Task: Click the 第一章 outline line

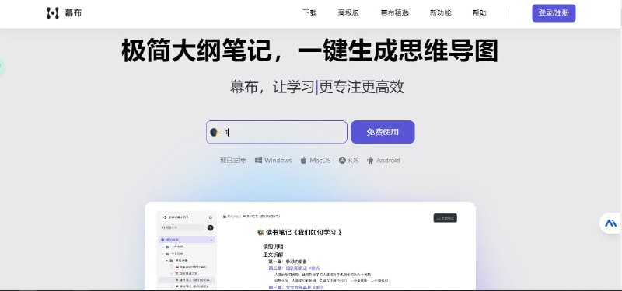Action: (287, 262)
